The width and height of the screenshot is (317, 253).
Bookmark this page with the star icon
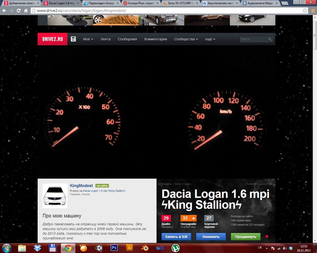(305, 11)
